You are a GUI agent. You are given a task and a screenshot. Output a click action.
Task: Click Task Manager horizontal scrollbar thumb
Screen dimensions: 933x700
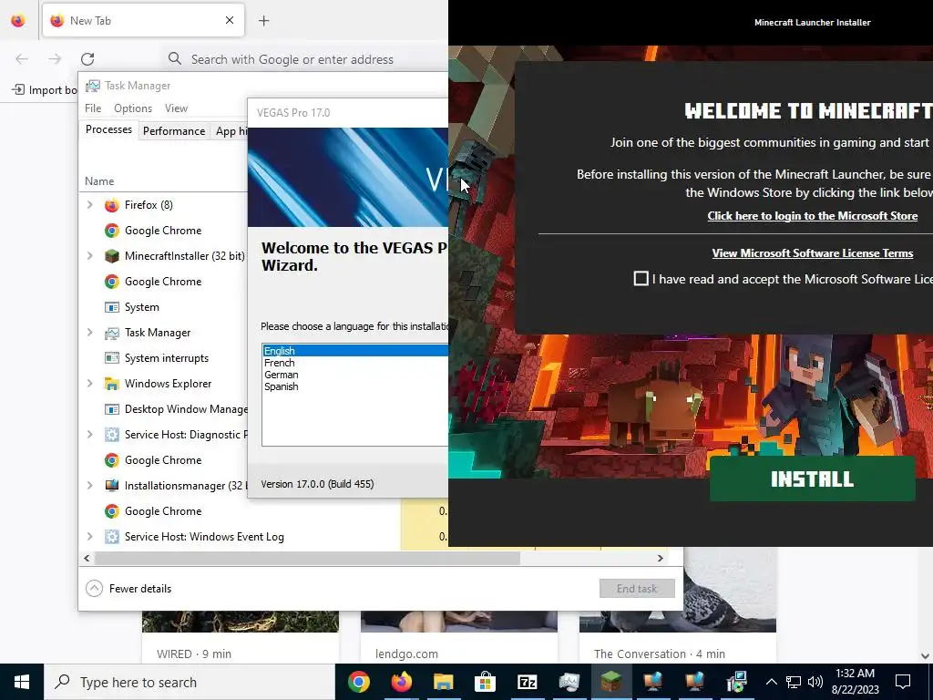(307, 559)
